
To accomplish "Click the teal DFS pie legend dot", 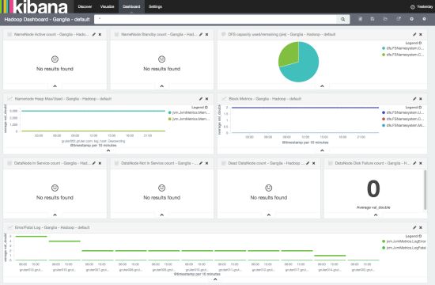I will pyautogui.click(x=384, y=48).
